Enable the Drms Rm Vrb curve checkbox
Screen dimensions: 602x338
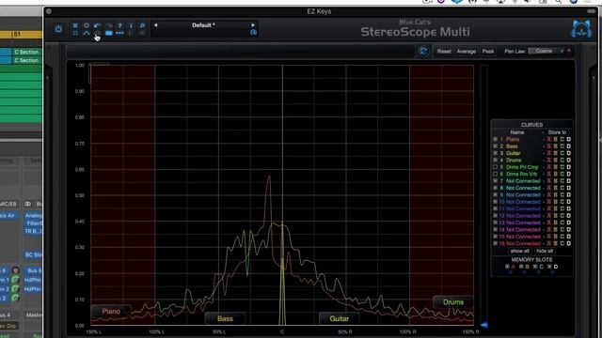click(496, 174)
